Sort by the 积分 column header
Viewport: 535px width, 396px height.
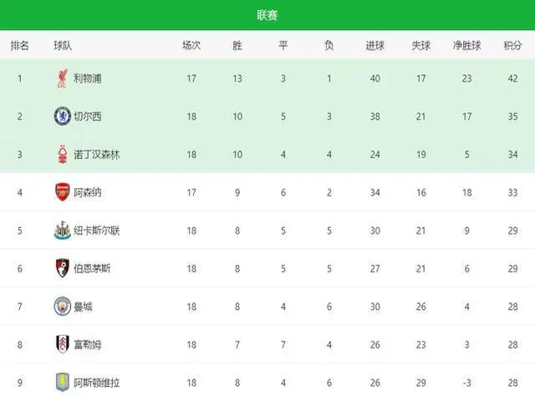pos(512,45)
